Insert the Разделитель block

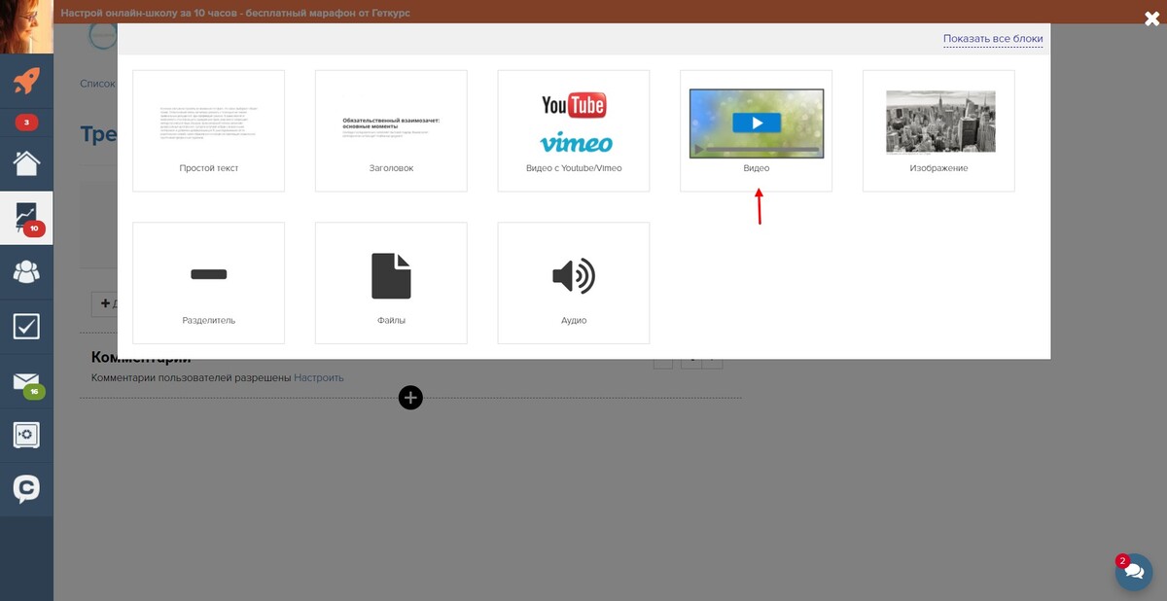[x=208, y=283]
